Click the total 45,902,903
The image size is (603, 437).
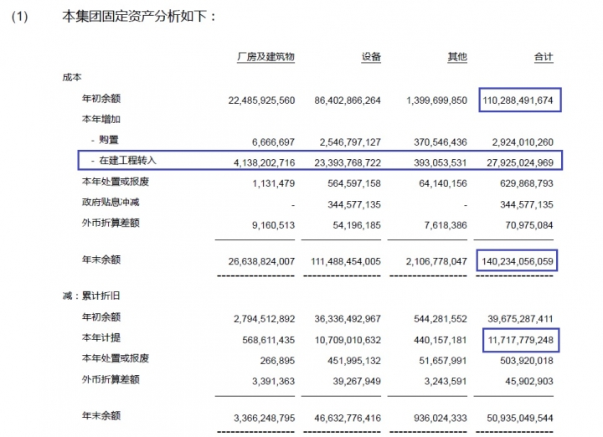(529, 382)
